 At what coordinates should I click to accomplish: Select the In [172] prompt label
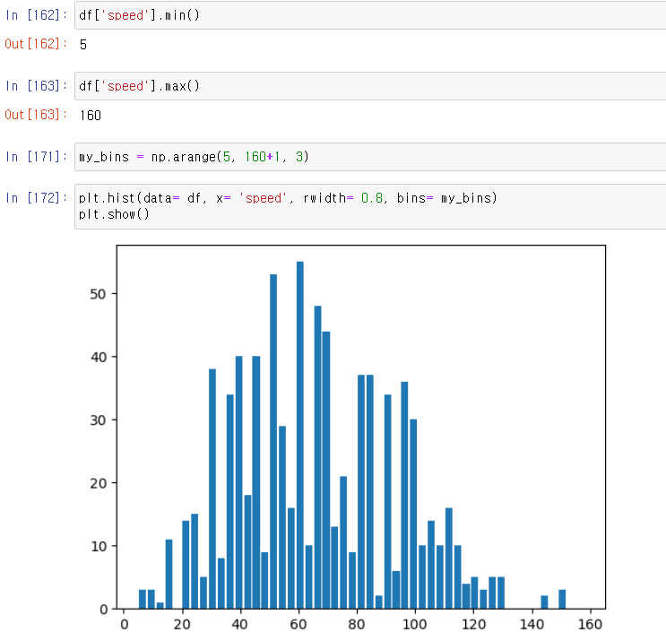(x=36, y=198)
